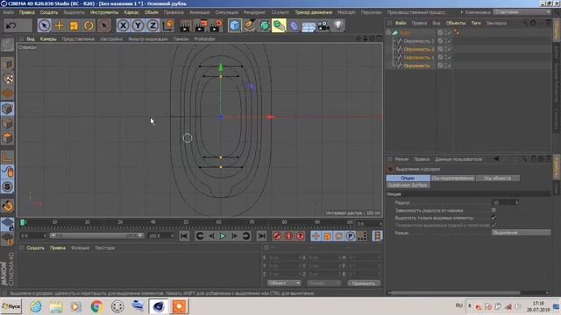
Task: Toggle the Z axis lock
Action: (153, 25)
